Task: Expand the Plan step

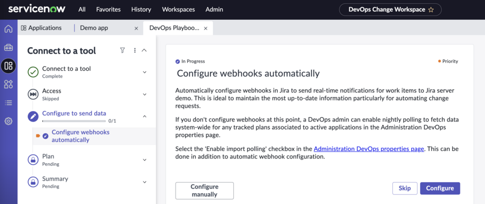Action: tap(145, 160)
